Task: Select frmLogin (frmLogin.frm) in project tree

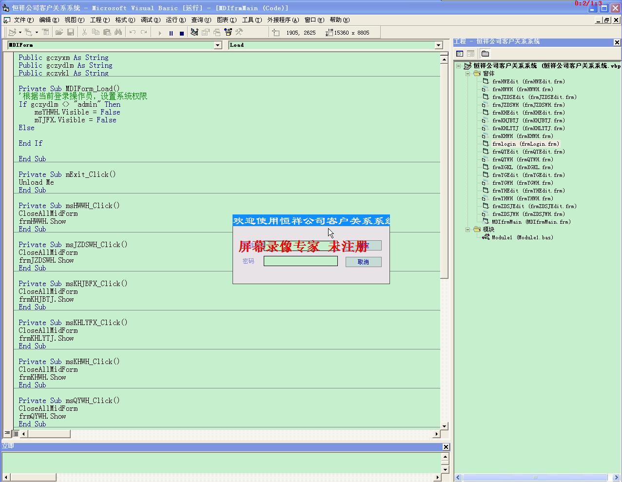Action: click(525, 144)
